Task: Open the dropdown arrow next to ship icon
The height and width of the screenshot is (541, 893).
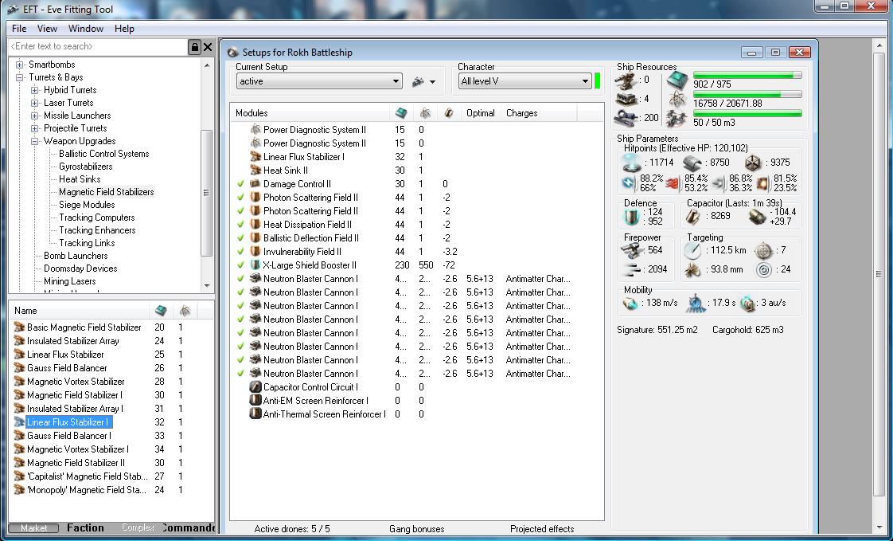Action: click(433, 82)
